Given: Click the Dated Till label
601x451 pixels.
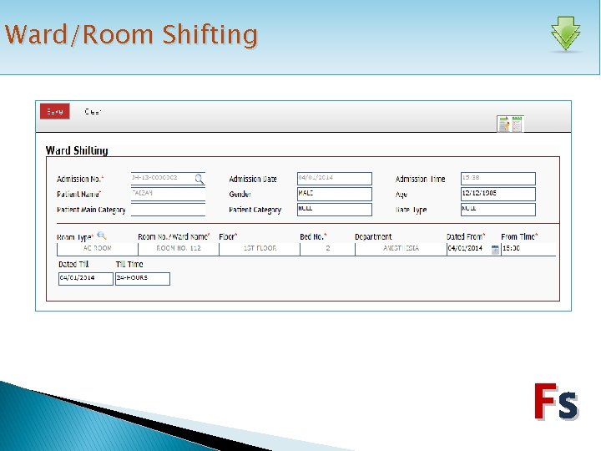Looking at the screenshot, I should coord(73,264).
